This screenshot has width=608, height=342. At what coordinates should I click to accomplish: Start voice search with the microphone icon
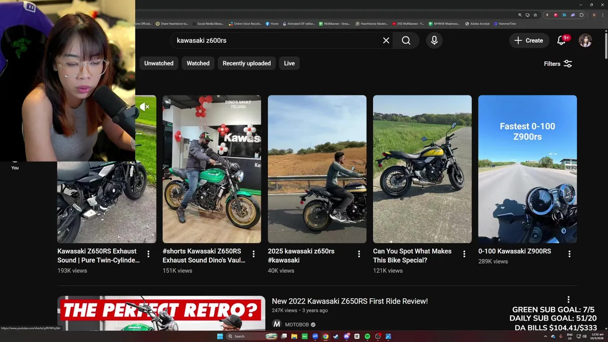coord(434,40)
